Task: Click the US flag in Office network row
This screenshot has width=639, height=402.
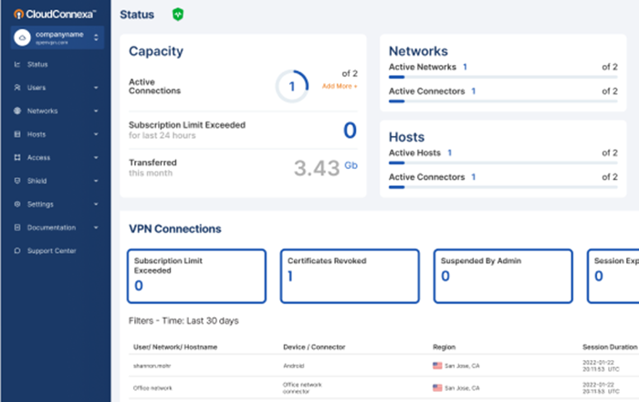Action: tap(437, 387)
